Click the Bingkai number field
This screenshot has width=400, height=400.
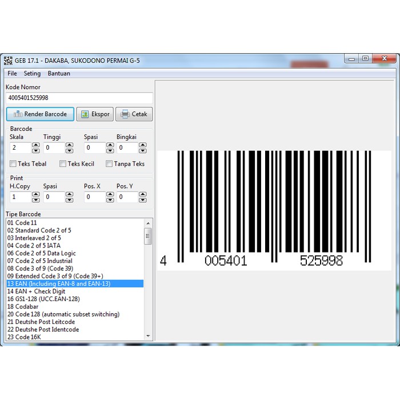click(127, 147)
